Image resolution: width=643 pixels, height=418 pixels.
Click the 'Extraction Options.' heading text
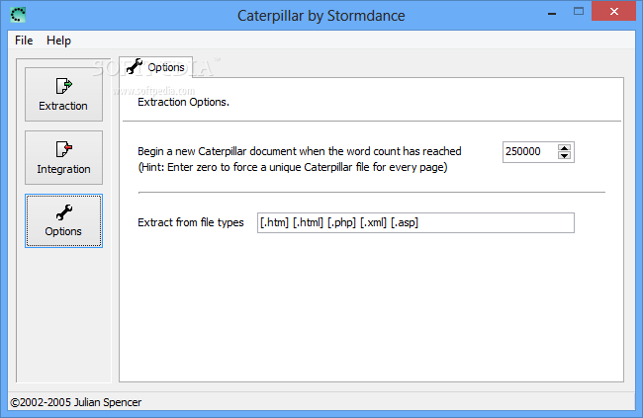tap(183, 102)
